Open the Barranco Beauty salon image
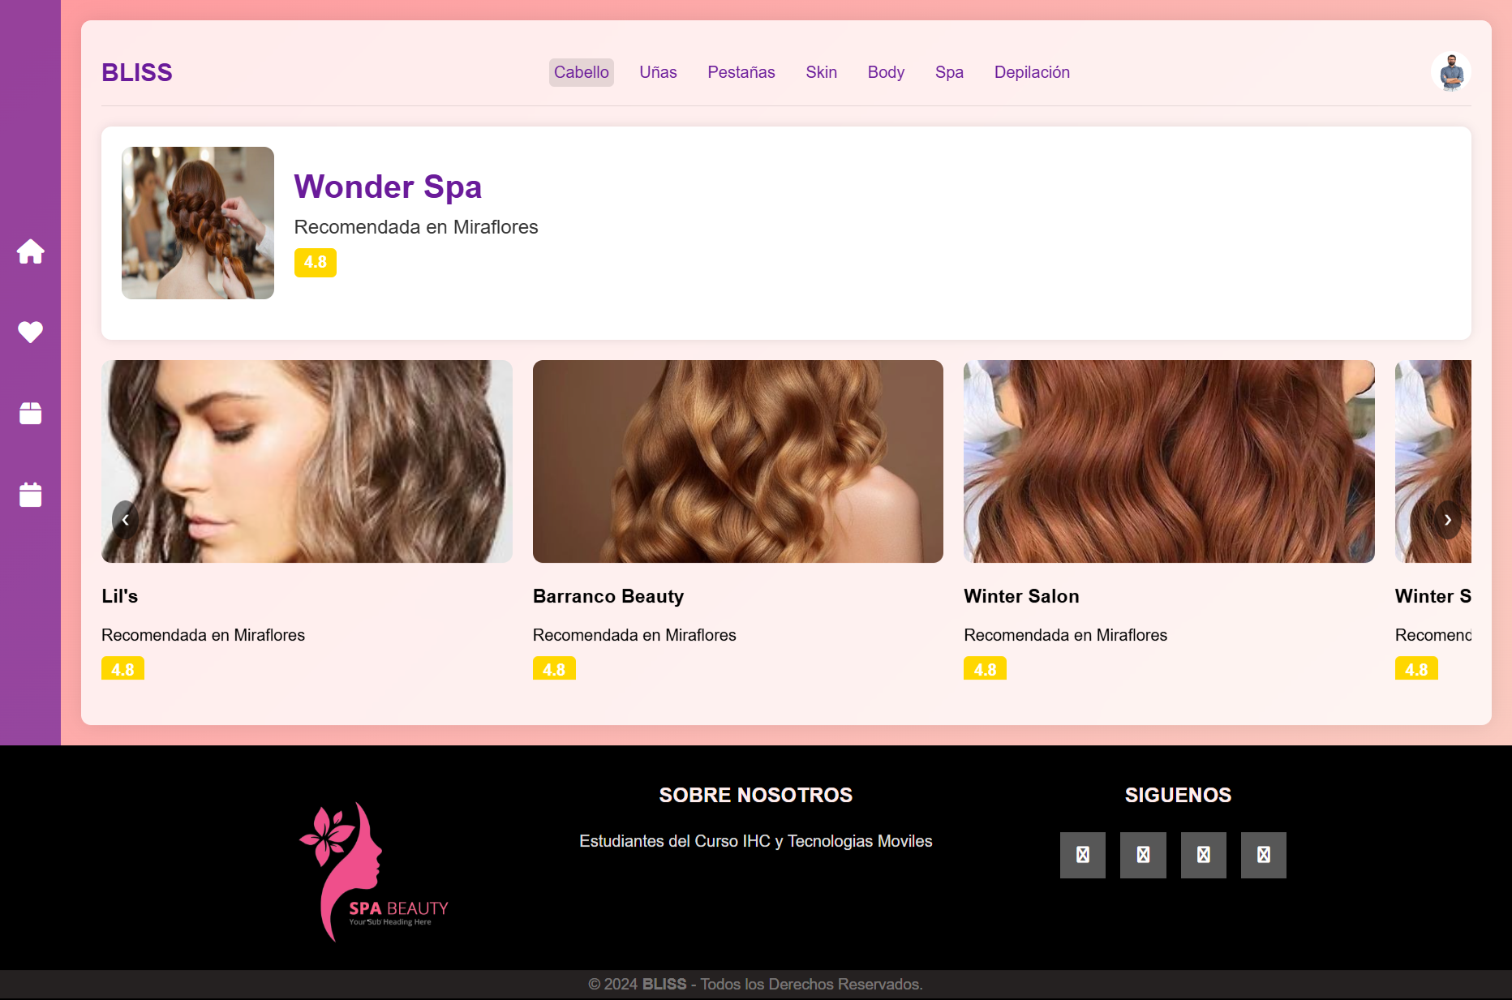 coord(737,461)
